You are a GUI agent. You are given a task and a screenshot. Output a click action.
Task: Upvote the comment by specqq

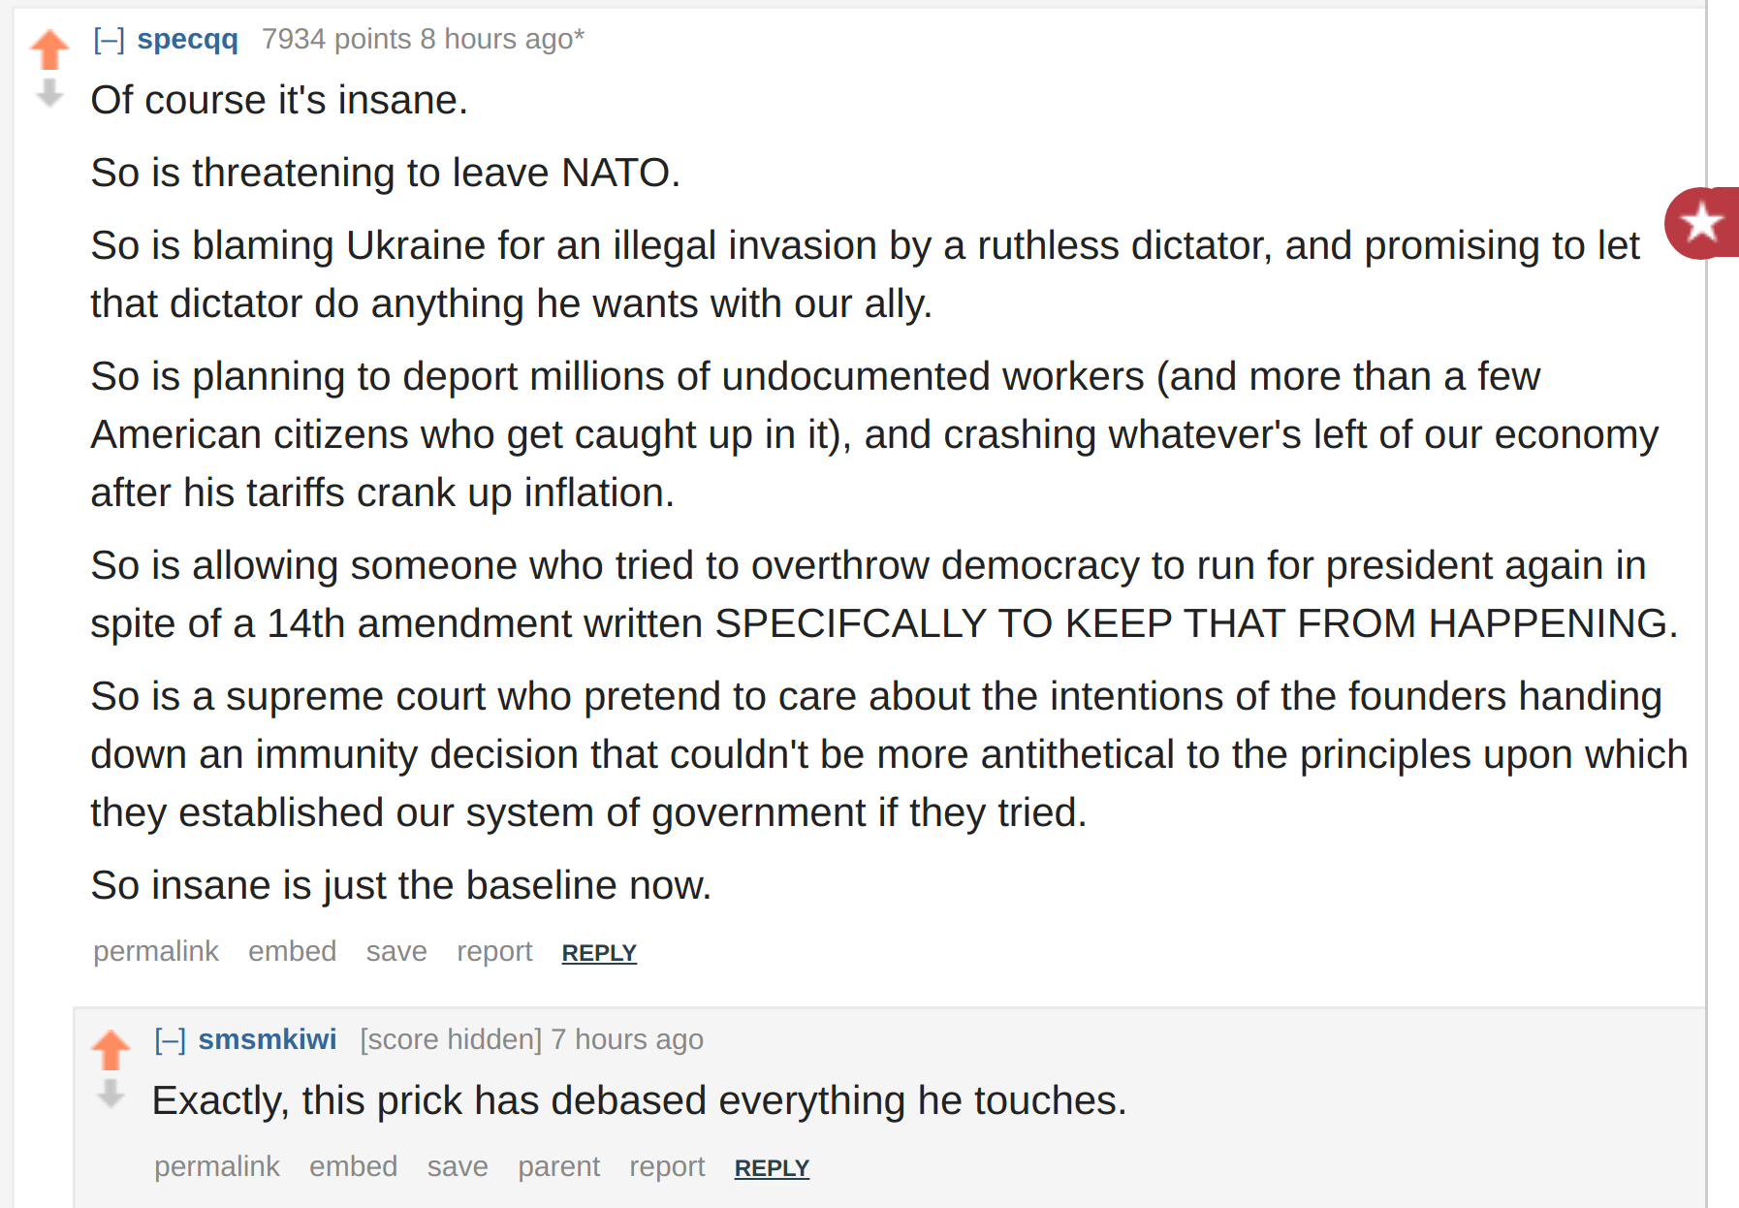click(x=49, y=49)
